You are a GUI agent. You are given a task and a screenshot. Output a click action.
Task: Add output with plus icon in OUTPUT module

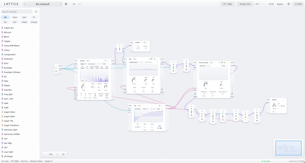pyautogui.click(x=273, y=112)
